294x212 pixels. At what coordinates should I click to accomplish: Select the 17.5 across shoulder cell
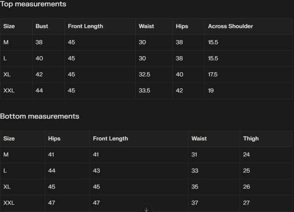213,75
